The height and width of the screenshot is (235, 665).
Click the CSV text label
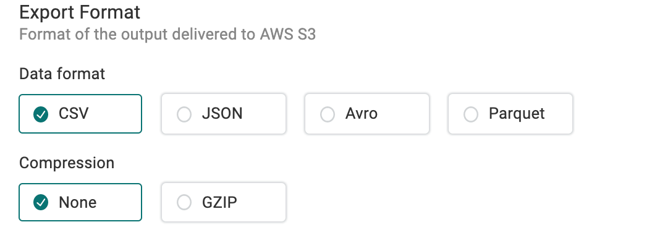pos(74,114)
